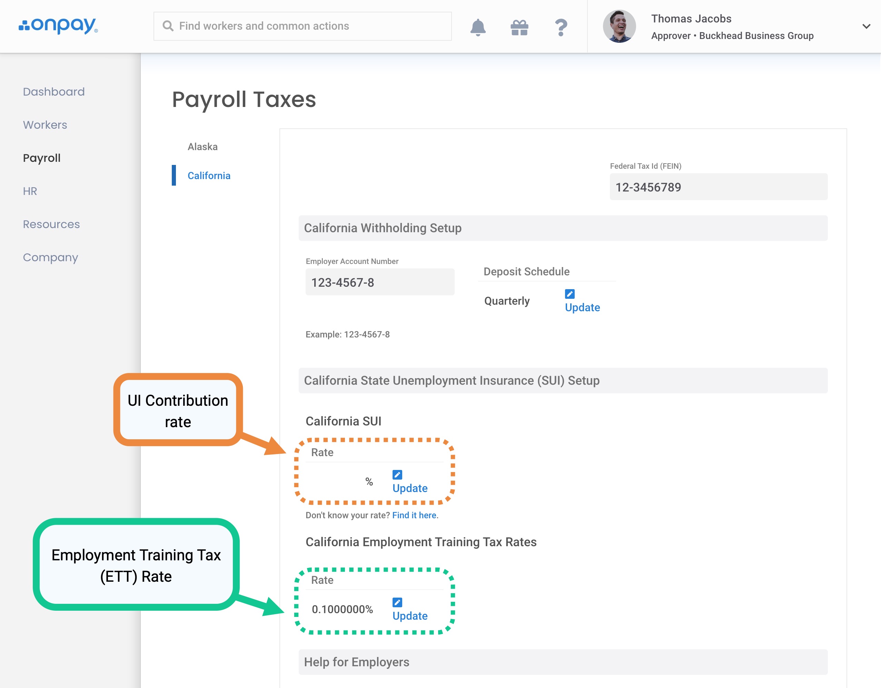
Task: Click the Deposit Schedule edit pencil icon
Action: coord(570,294)
